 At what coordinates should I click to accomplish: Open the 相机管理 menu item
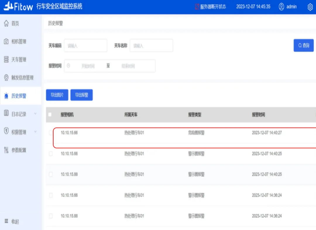tap(19, 42)
